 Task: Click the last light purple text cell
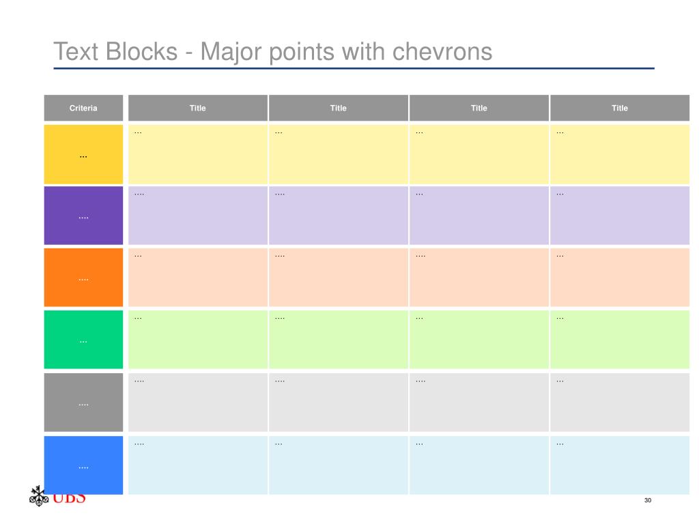coord(620,216)
